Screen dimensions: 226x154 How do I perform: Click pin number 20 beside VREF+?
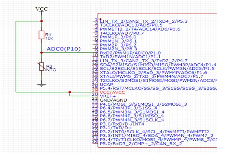(95, 94)
